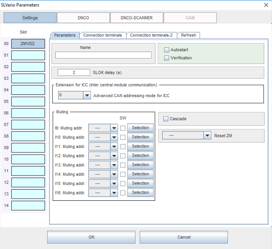Enable the Cascade option
272x249 pixels.
166,119
